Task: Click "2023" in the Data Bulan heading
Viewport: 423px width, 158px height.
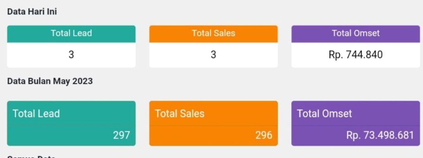Action: (83, 81)
